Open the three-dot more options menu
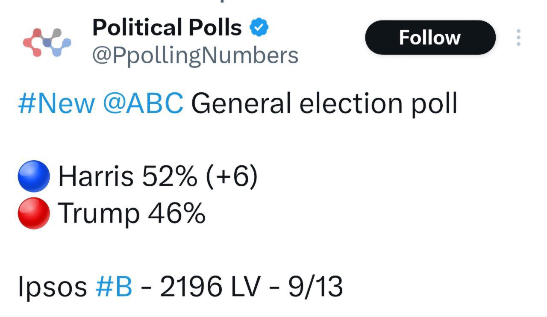The image size is (547, 317). (x=518, y=38)
